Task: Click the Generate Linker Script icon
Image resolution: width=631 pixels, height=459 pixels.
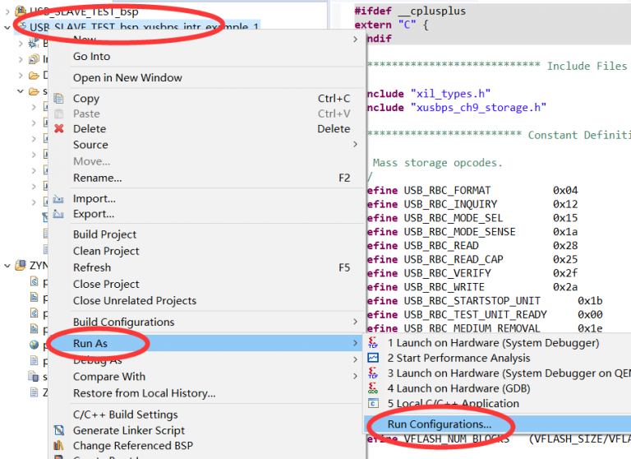Action: pyautogui.click(x=58, y=431)
